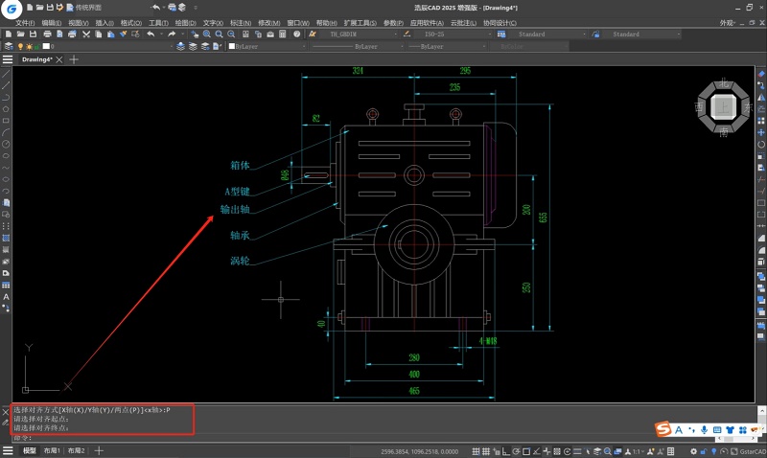The height and width of the screenshot is (458, 767).
Task: Open the 视图(V) menu
Action: (x=79, y=22)
